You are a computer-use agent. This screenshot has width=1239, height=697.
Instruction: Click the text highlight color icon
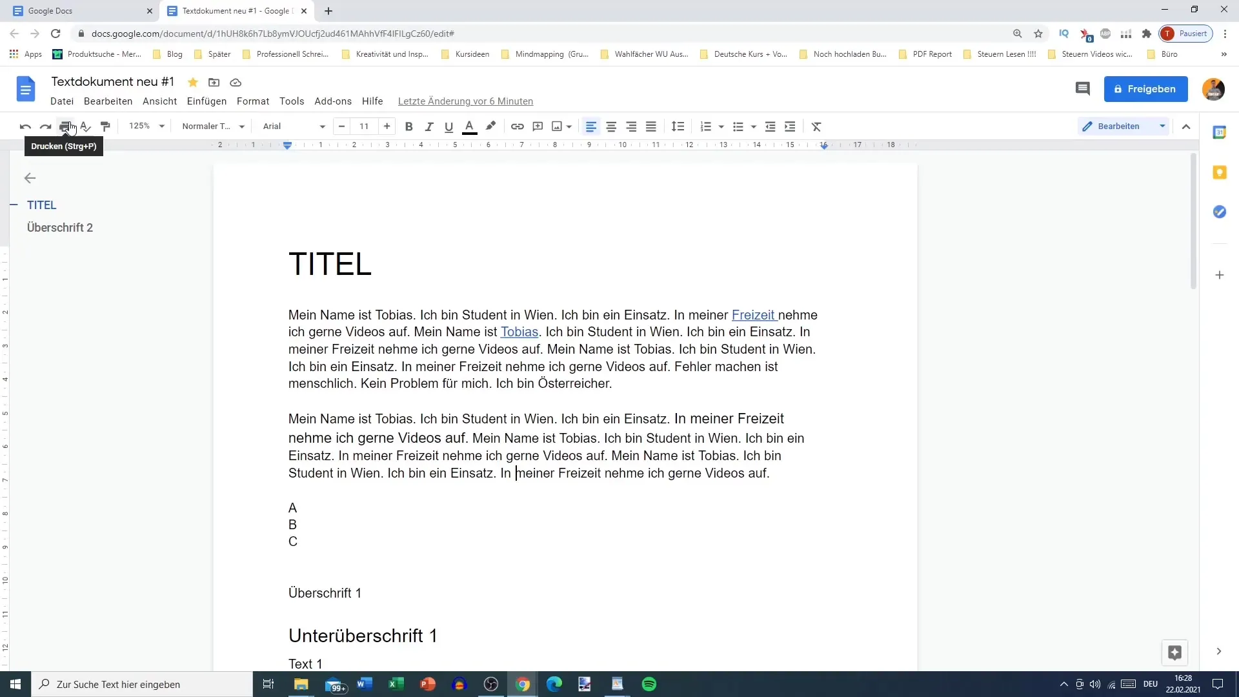tap(489, 126)
